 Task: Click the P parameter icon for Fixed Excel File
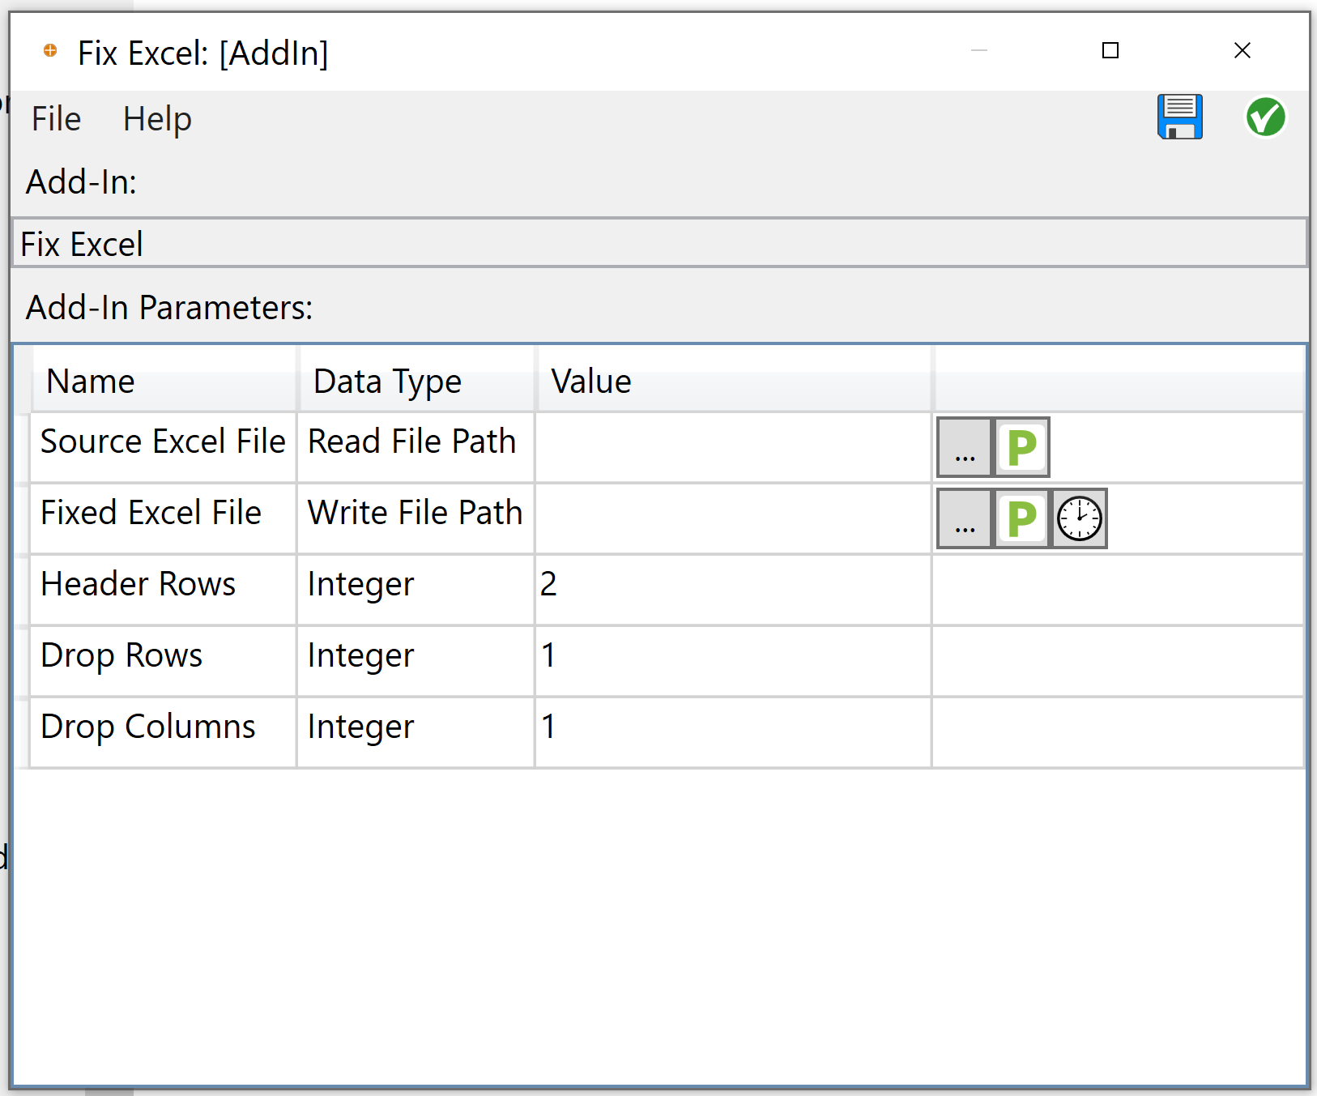point(1021,519)
